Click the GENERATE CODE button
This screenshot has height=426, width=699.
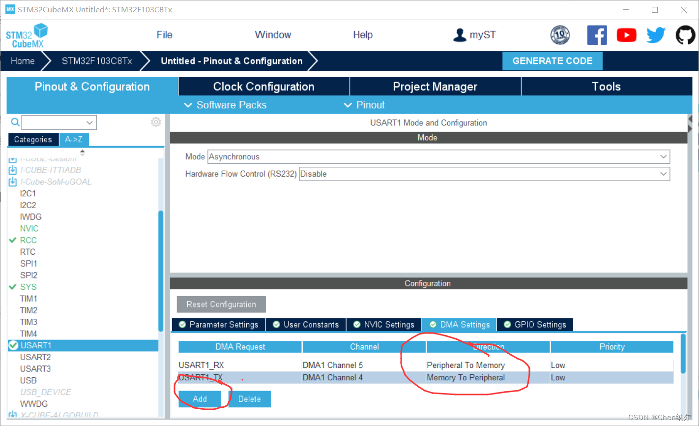[553, 61]
